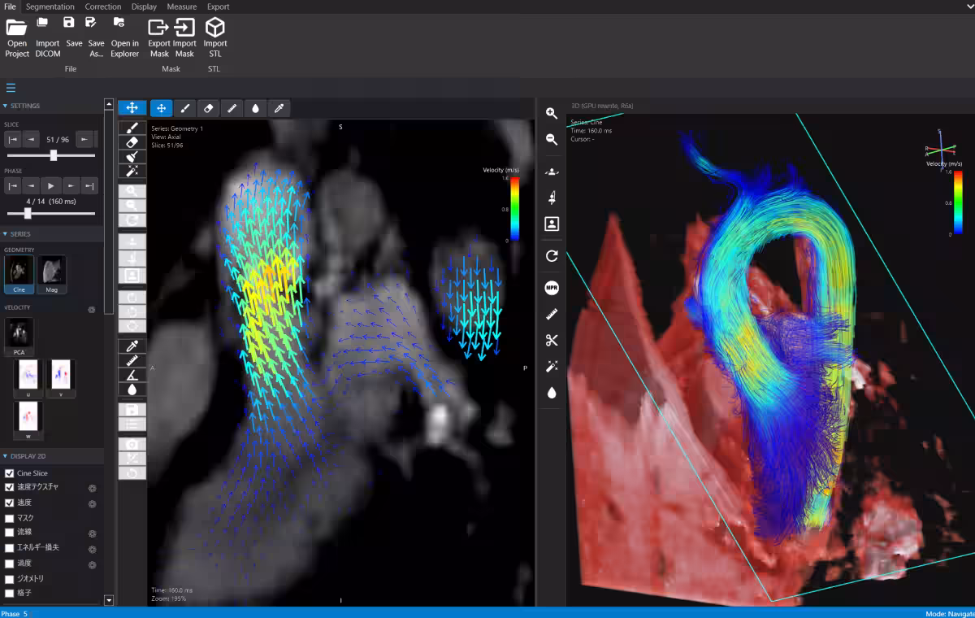Enable the 流線 checkbox
This screenshot has width=975, height=618.
10,533
